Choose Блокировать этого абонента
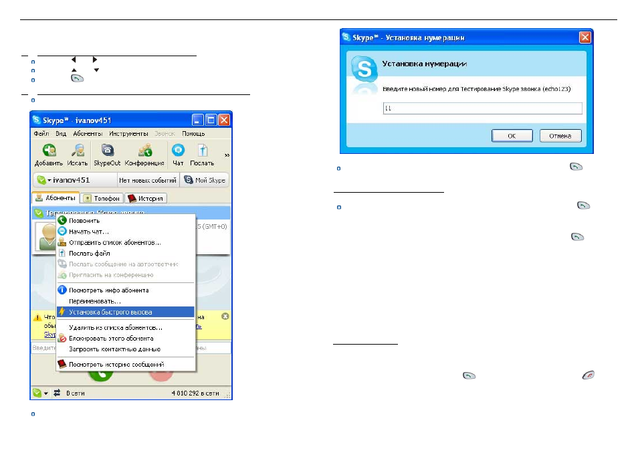The image size is (638, 451). tap(125, 339)
